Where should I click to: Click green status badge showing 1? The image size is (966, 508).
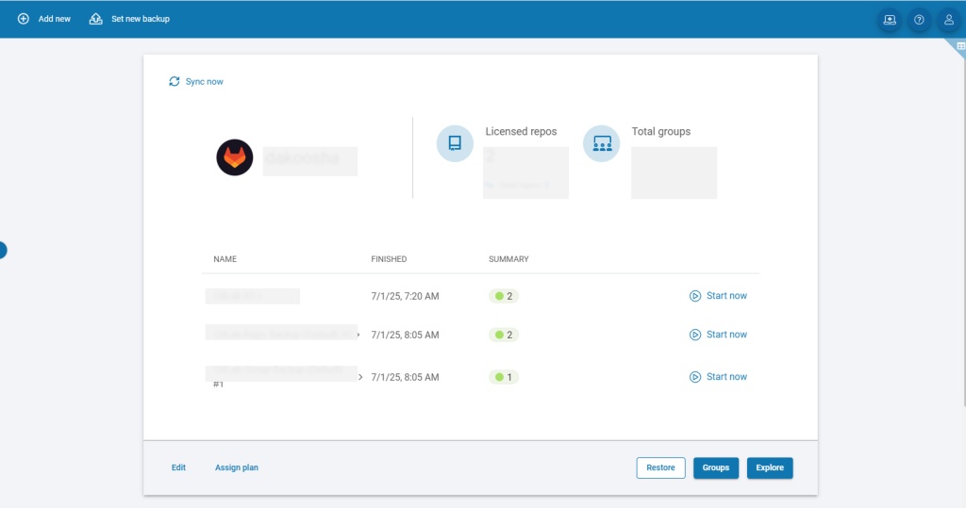[x=504, y=377]
